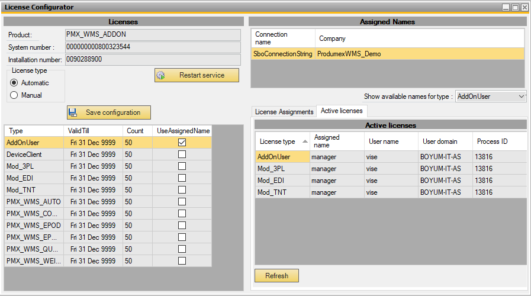Select the Manual license type radio
Image resolution: width=531 pixels, height=296 pixels.
coord(14,95)
